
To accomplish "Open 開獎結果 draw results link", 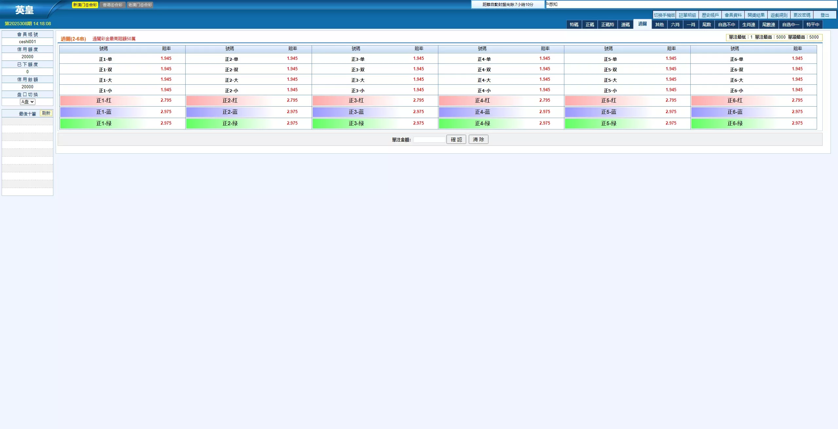I will (756, 15).
